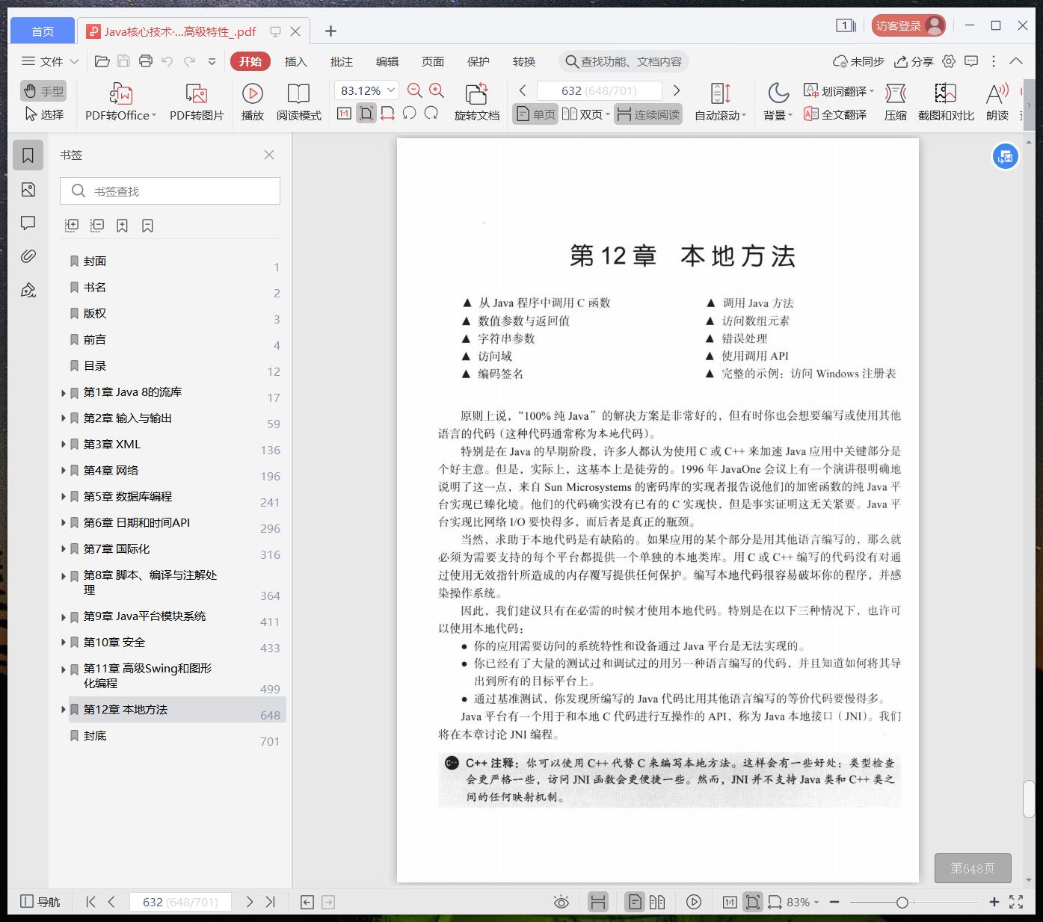Add a new tab with plus button
This screenshot has width=1043, height=922.
coord(330,31)
